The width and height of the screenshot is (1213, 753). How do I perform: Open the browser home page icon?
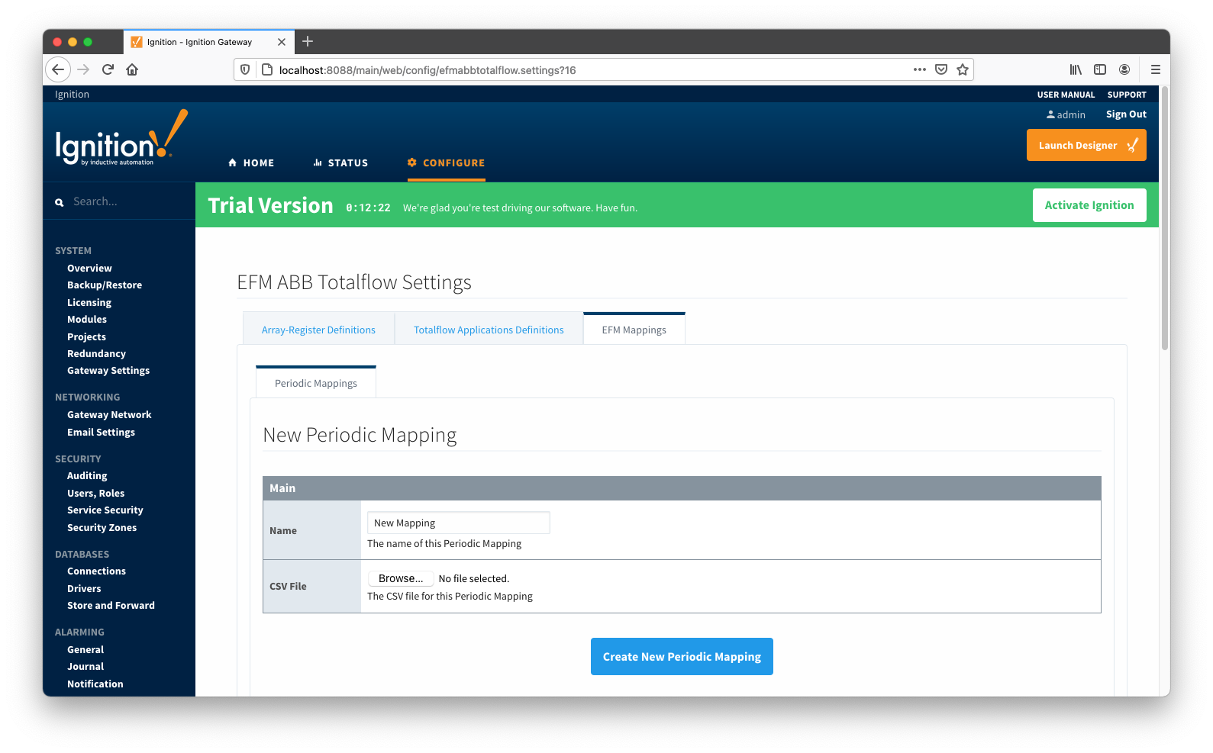[x=132, y=69]
